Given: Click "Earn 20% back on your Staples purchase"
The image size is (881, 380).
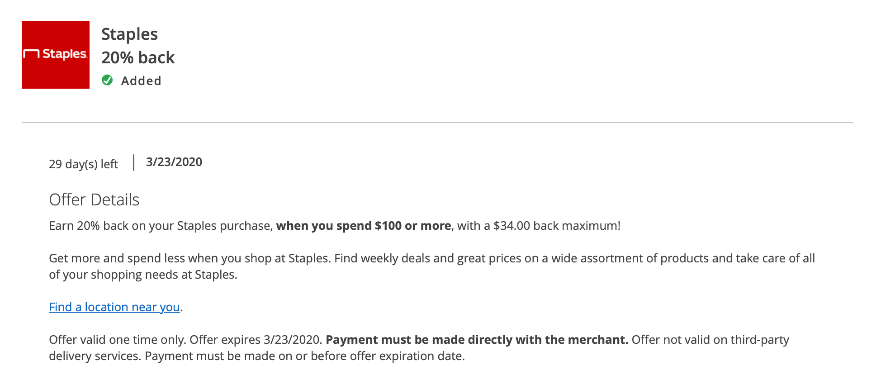Looking at the screenshot, I should point(161,226).
